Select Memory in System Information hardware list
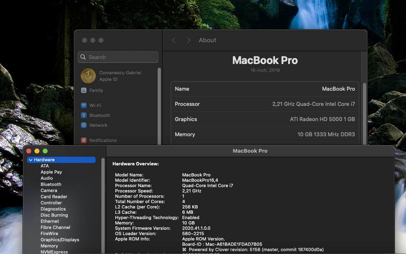 pos(49,246)
